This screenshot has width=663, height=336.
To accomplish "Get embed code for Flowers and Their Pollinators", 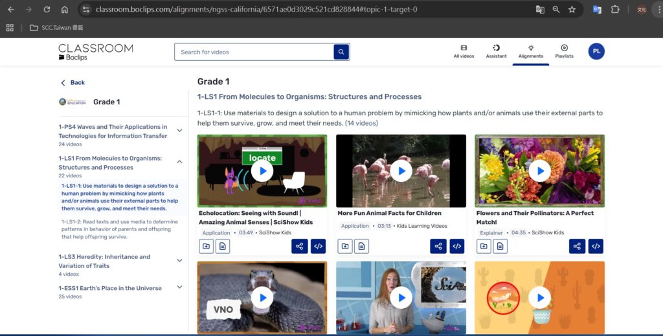I will 596,246.
